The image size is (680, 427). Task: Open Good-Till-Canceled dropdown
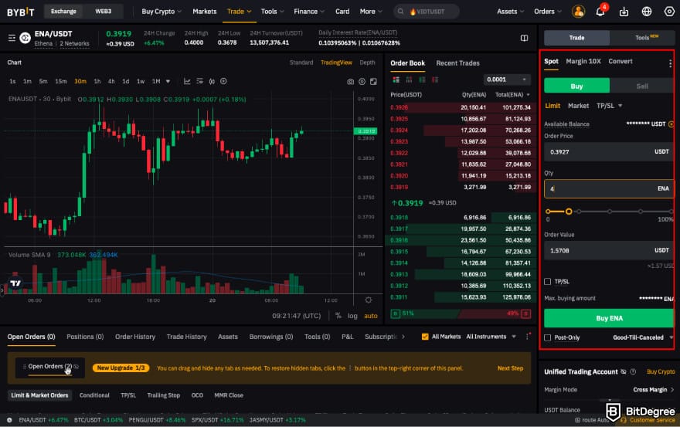[643, 337]
